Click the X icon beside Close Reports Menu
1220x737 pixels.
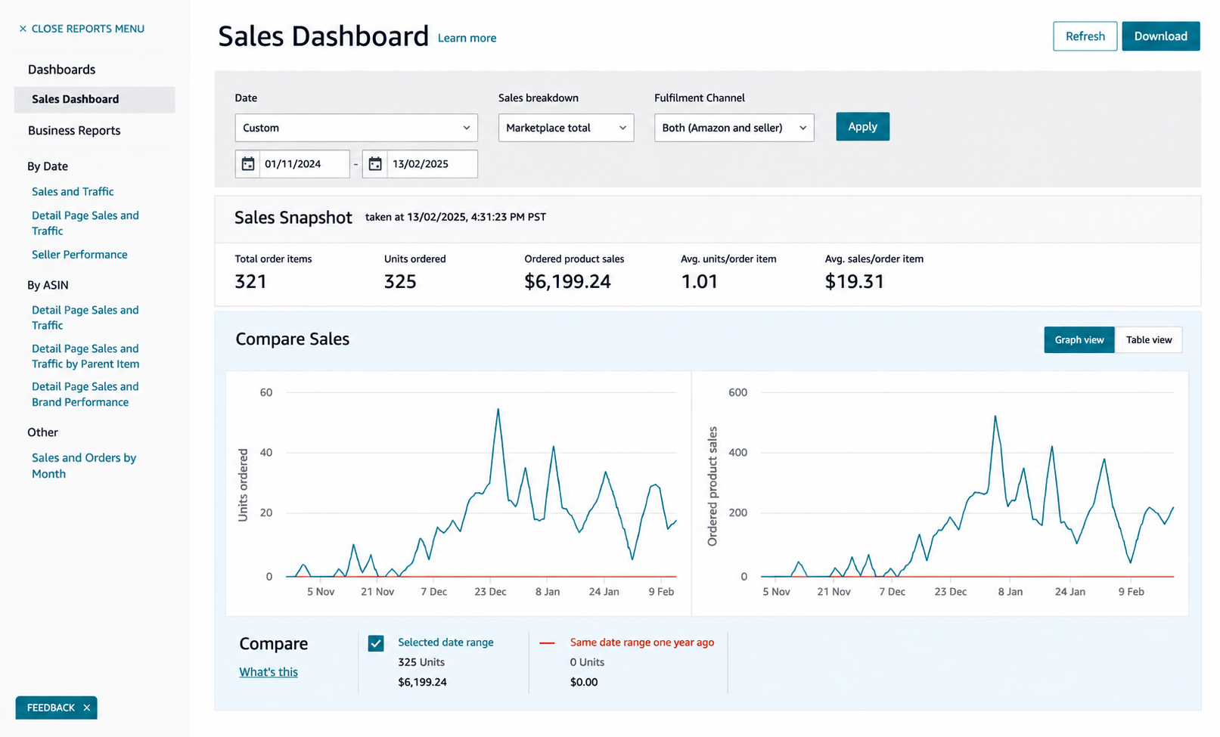pyautogui.click(x=23, y=29)
